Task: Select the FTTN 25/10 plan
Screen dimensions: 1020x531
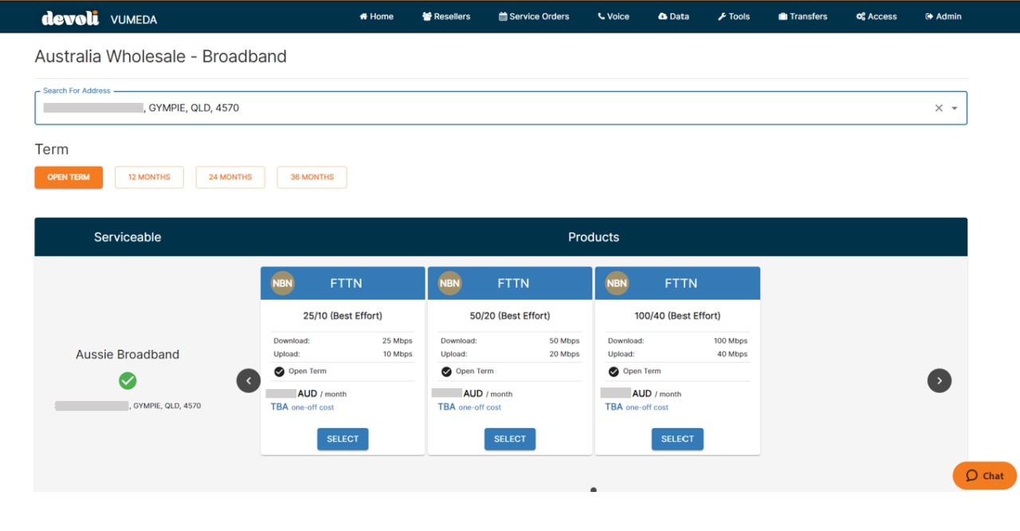Action: click(x=343, y=439)
